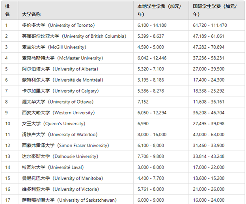Screen dimensions: 246x204
Task: Click international tuition 42,000 - 63,000
Action: [x=209, y=134]
